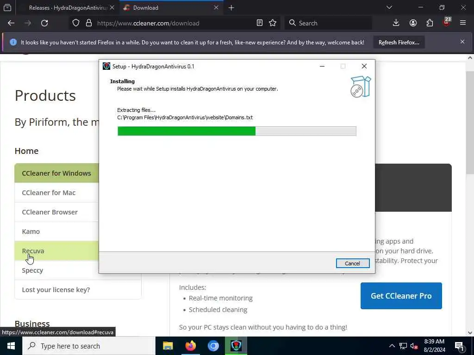474x355 pixels.
Task: Click the muted volume tray icon
Action: pyautogui.click(x=414, y=346)
